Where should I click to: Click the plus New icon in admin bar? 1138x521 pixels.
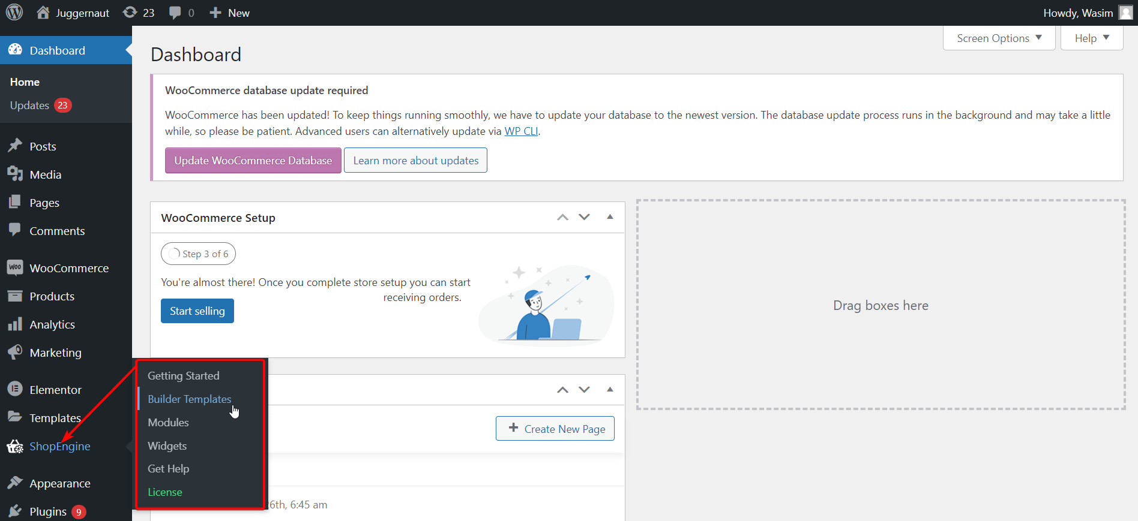(x=215, y=13)
